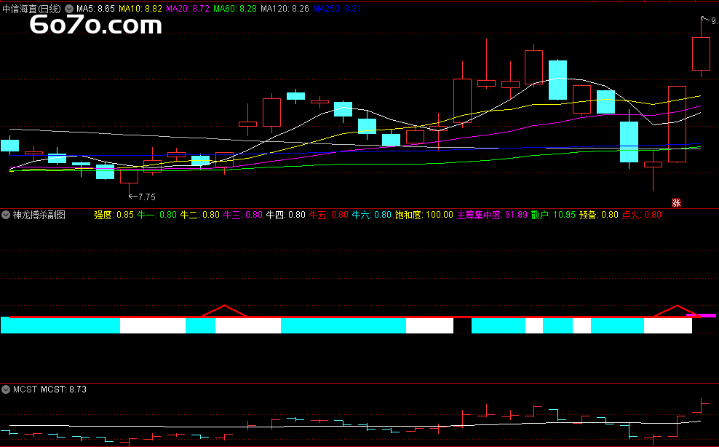Click the green 牛一: 0.80 value
The width and height of the screenshot is (719, 447).
click(x=156, y=215)
